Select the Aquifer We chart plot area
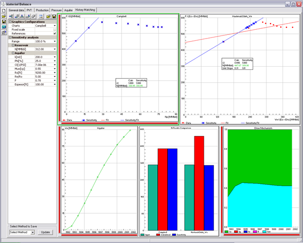Viewport: 303px width, 243px height. tap(101, 179)
